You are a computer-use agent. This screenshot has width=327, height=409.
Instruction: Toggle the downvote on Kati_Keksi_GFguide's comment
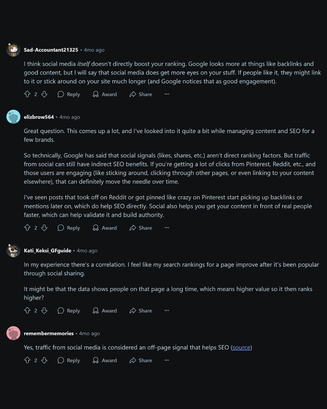[x=44, y=310]
